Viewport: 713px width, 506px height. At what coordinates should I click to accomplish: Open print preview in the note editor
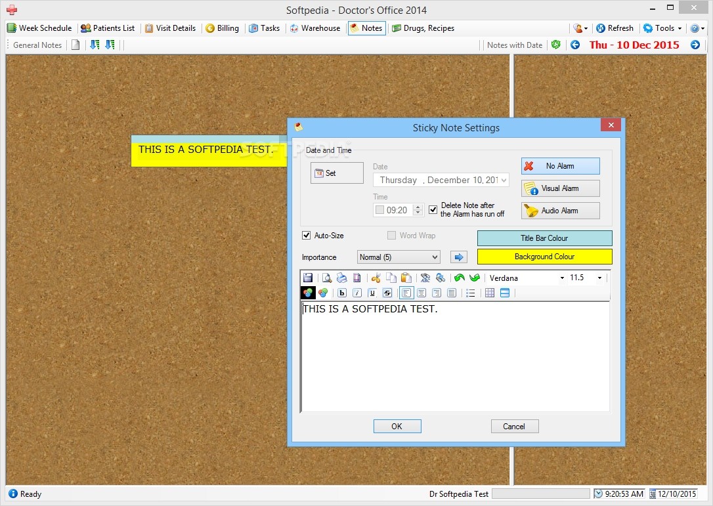click(326, 278)
